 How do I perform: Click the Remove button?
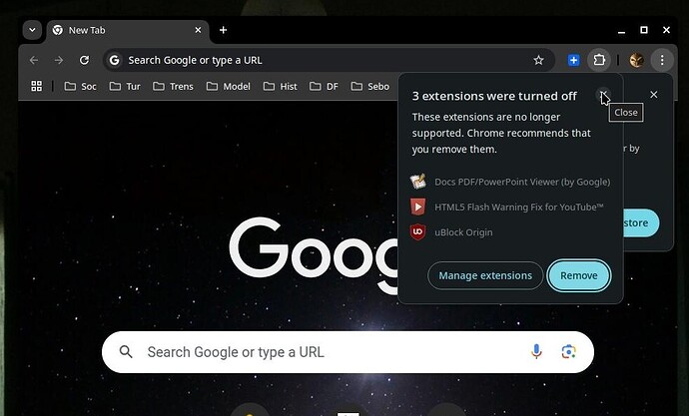point(579,275)
